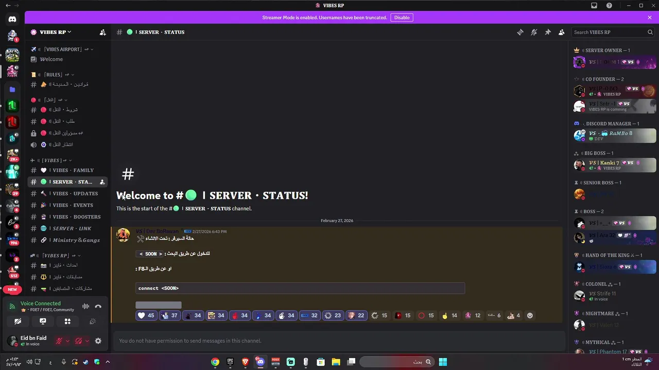Image resolution: width=659 pixels, height=370 pixels.
Task: Click the Voice Connected signal icon
Action: coord(12,306)
